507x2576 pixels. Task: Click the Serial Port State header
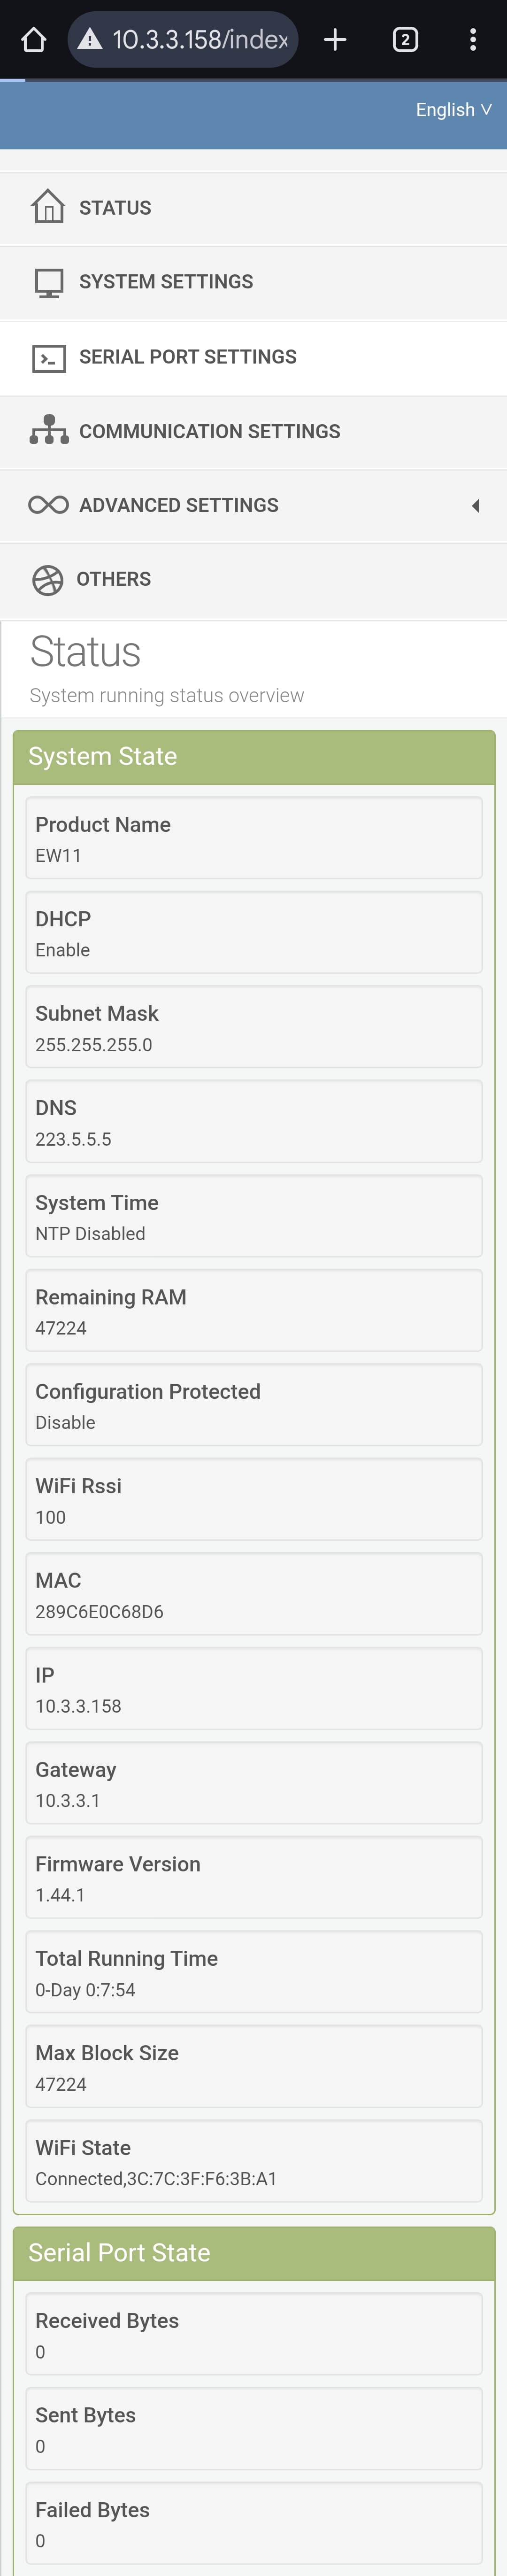coord(254,2253)
